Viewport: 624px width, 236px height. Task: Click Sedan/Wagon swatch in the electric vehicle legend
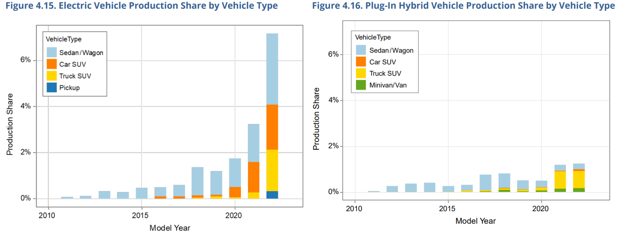pos(52,52)
